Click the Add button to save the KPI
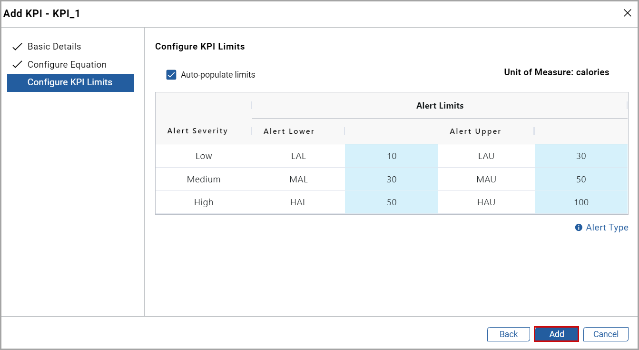Screen dimensions: 639x350 (556, 334)
